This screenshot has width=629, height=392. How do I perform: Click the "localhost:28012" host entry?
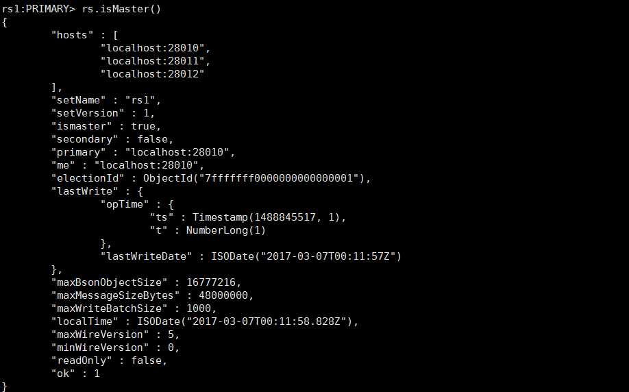(x=152, y=74)
